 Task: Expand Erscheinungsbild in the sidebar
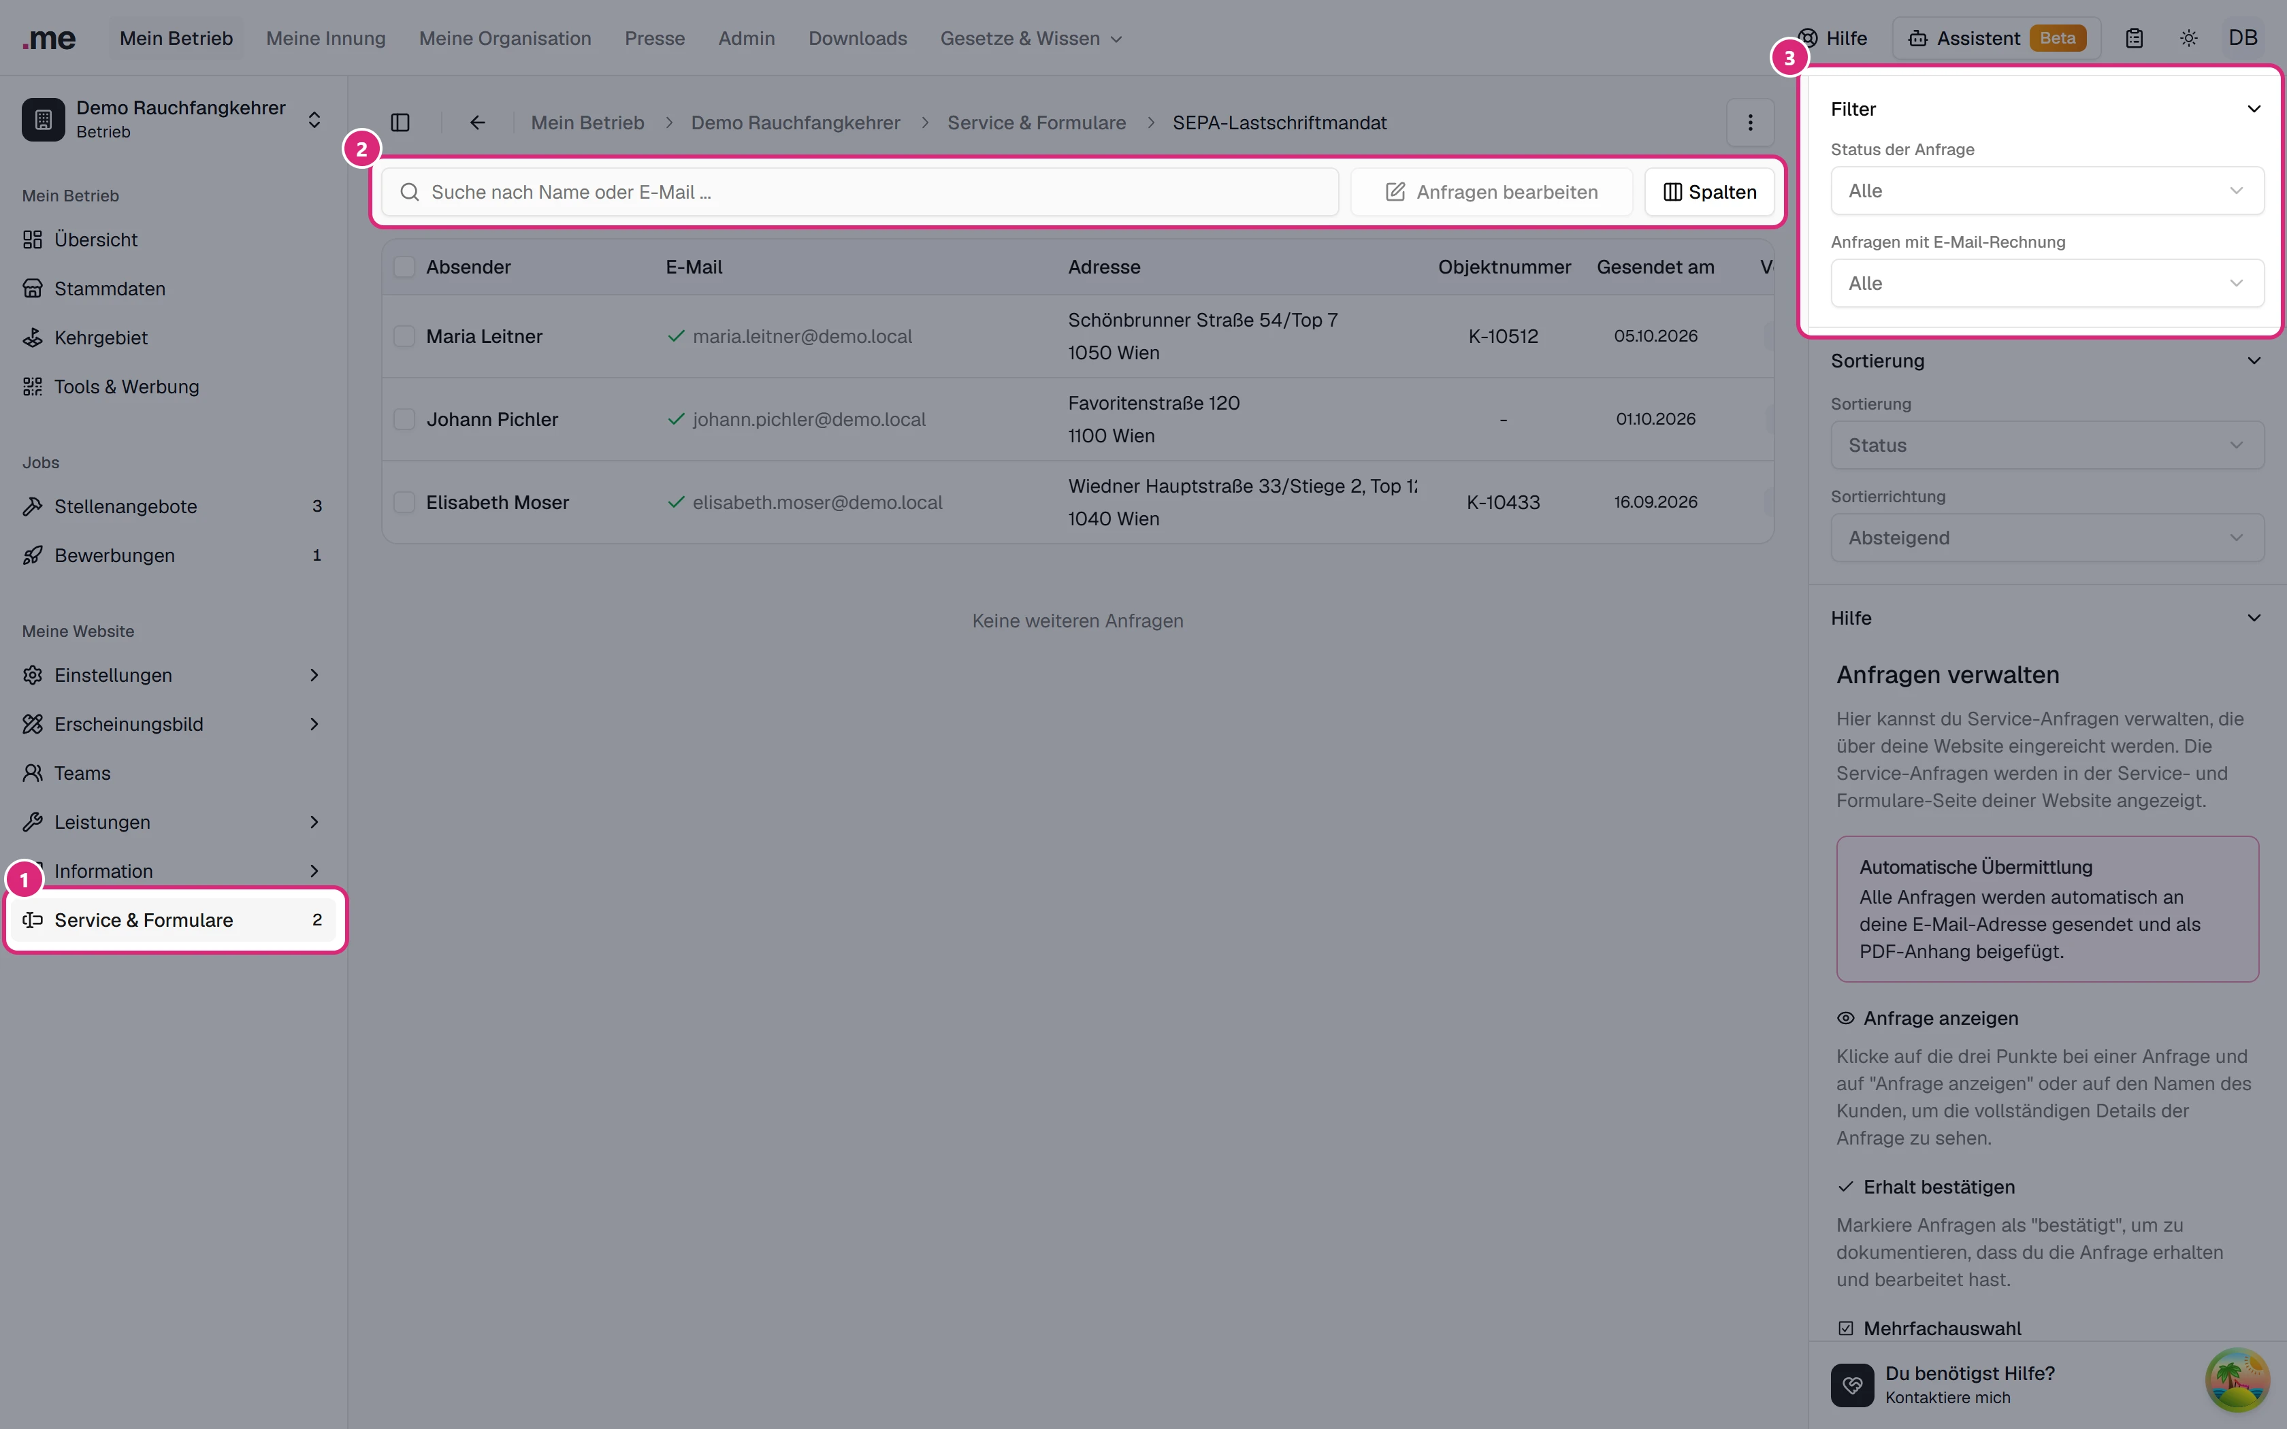pos(174,724)
